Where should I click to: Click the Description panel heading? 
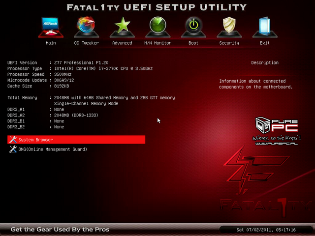(265, 62)
